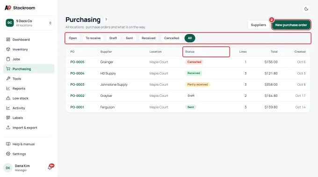The height and width of the screenshot is (177, 318).
Task: Click the Labels QR code icon
Action: tap(8, 117)
